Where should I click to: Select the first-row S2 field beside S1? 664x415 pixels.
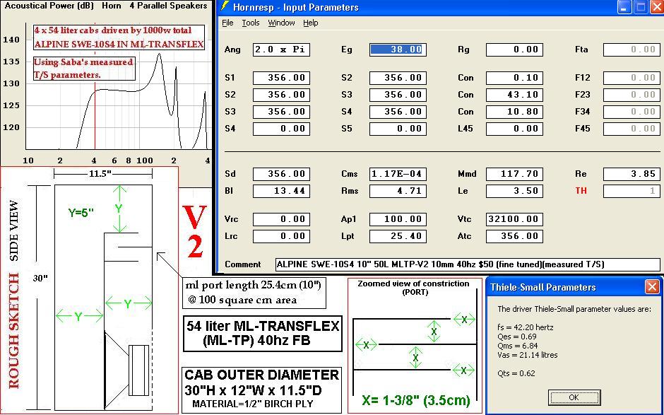(398, 78)
